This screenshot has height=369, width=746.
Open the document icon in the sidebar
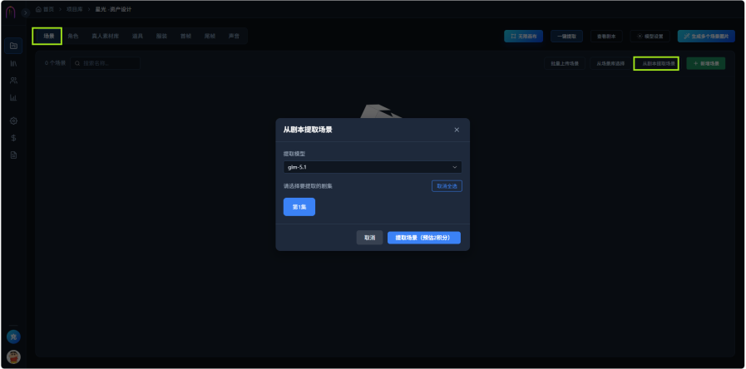coord(13,155)
